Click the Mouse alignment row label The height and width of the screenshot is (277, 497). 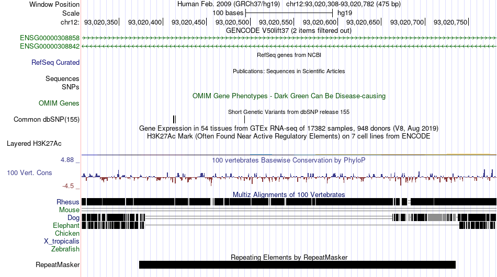69,210
